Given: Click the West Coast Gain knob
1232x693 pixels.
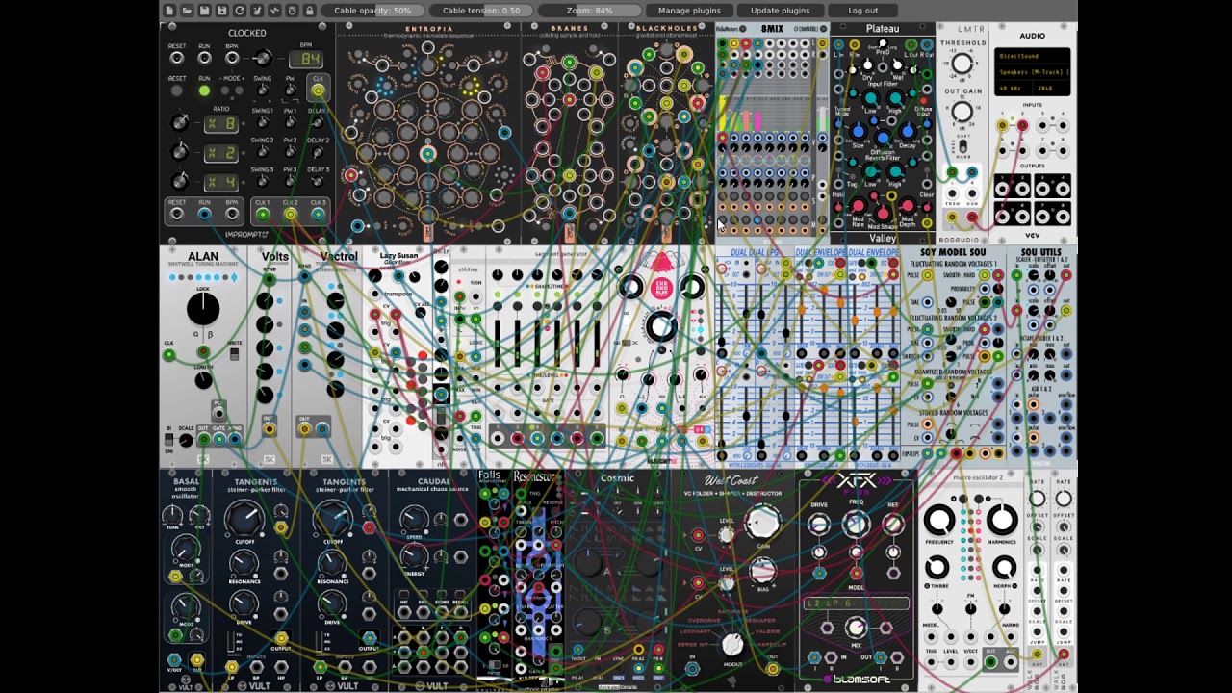Looking at the screenshot, I should coord(762,523).
